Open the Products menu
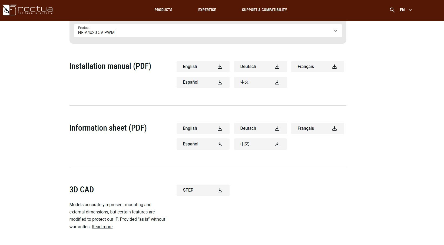Image resolution: width=444 pixels, height=245 pixels. tap(163, 10)
